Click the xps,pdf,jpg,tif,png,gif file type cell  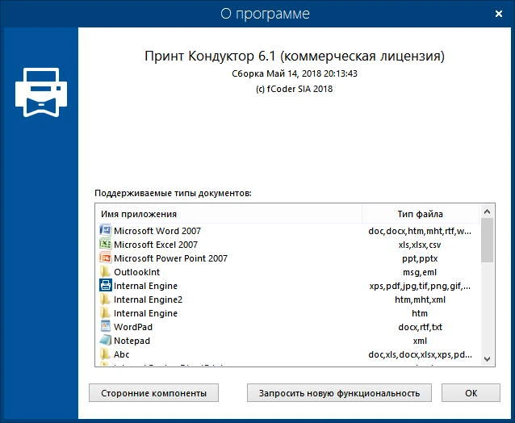420,287
